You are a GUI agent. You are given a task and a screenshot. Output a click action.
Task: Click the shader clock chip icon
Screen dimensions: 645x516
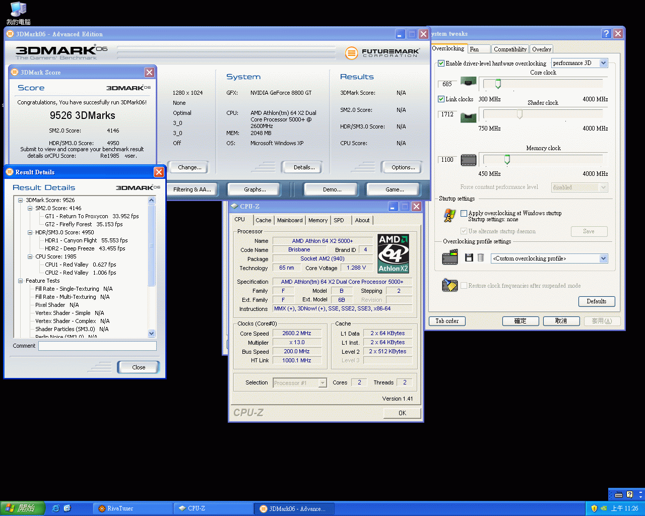point(469,117)
